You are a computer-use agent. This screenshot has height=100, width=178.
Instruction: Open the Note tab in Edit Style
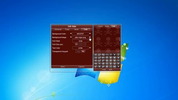click(76, 29)
